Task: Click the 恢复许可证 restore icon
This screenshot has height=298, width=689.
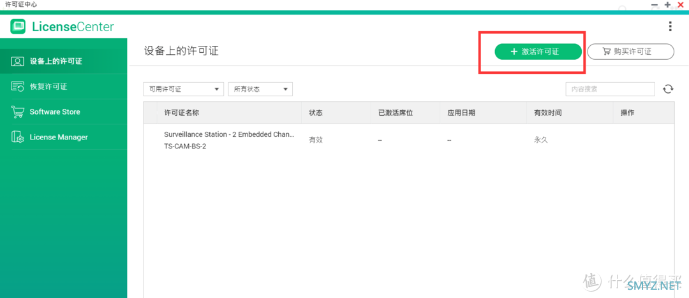Action: click(17, 87)
